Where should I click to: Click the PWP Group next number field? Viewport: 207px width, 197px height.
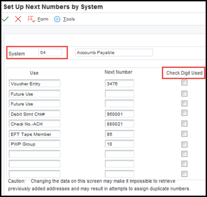click(x=120, y=144)
